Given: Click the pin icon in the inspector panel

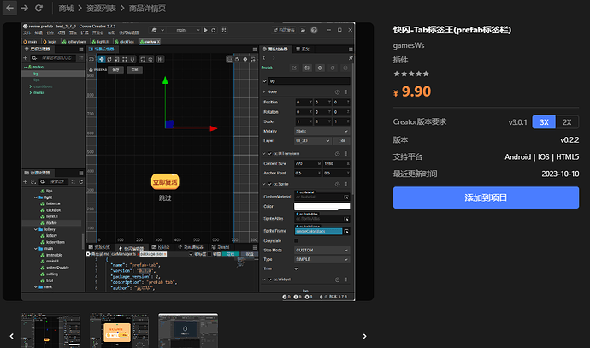Looking at the screenshot, I should click(351, 58).
